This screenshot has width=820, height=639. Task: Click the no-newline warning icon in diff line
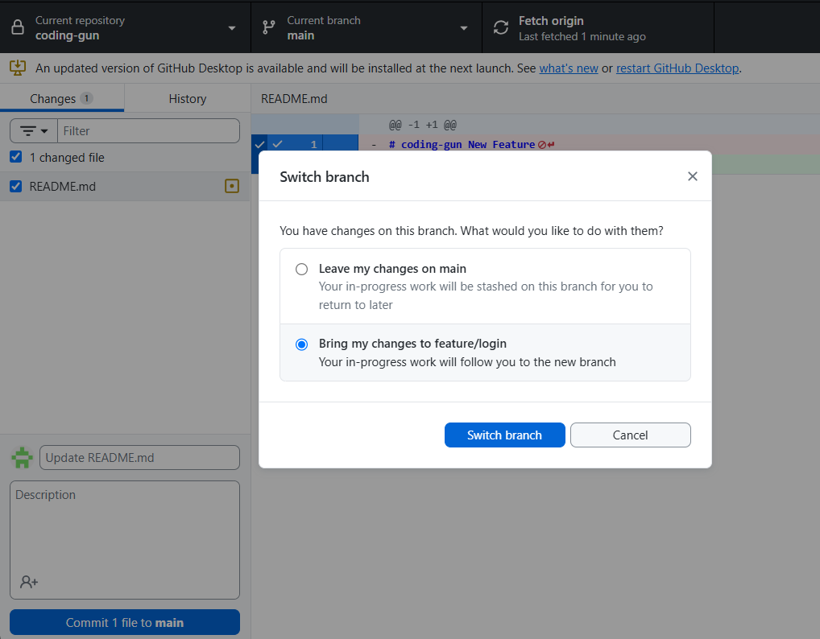point(542,145)
